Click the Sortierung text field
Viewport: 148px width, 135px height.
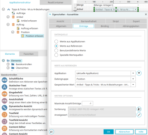[x=102, y=109]
